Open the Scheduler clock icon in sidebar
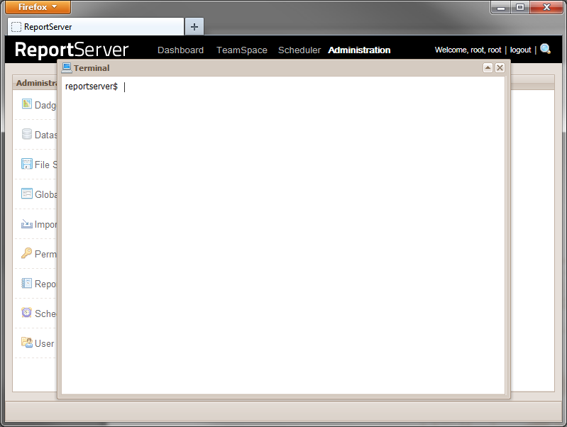This screenshot has height=427, width=567. (27, 312)
